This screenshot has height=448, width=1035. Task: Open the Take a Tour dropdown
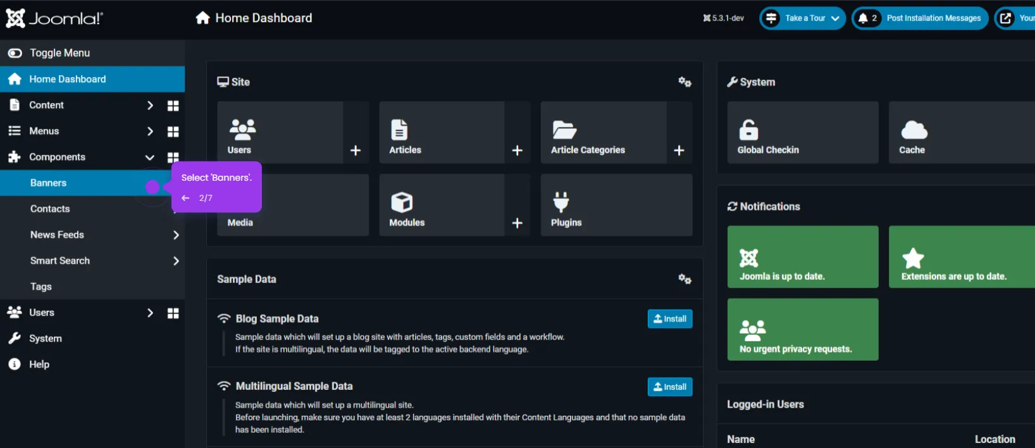click(x=802, y=18)
